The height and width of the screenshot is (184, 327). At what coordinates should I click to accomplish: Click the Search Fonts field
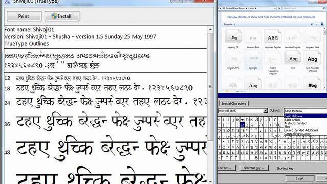tap(302, 8)
